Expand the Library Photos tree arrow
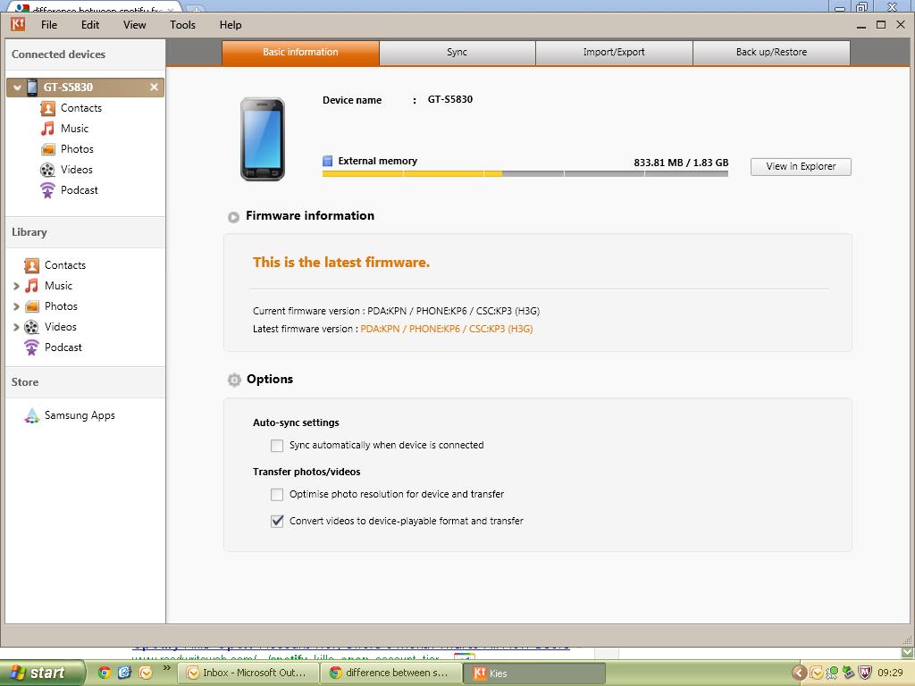This screenshot has width=915, height=686. [x=16, y=307]
